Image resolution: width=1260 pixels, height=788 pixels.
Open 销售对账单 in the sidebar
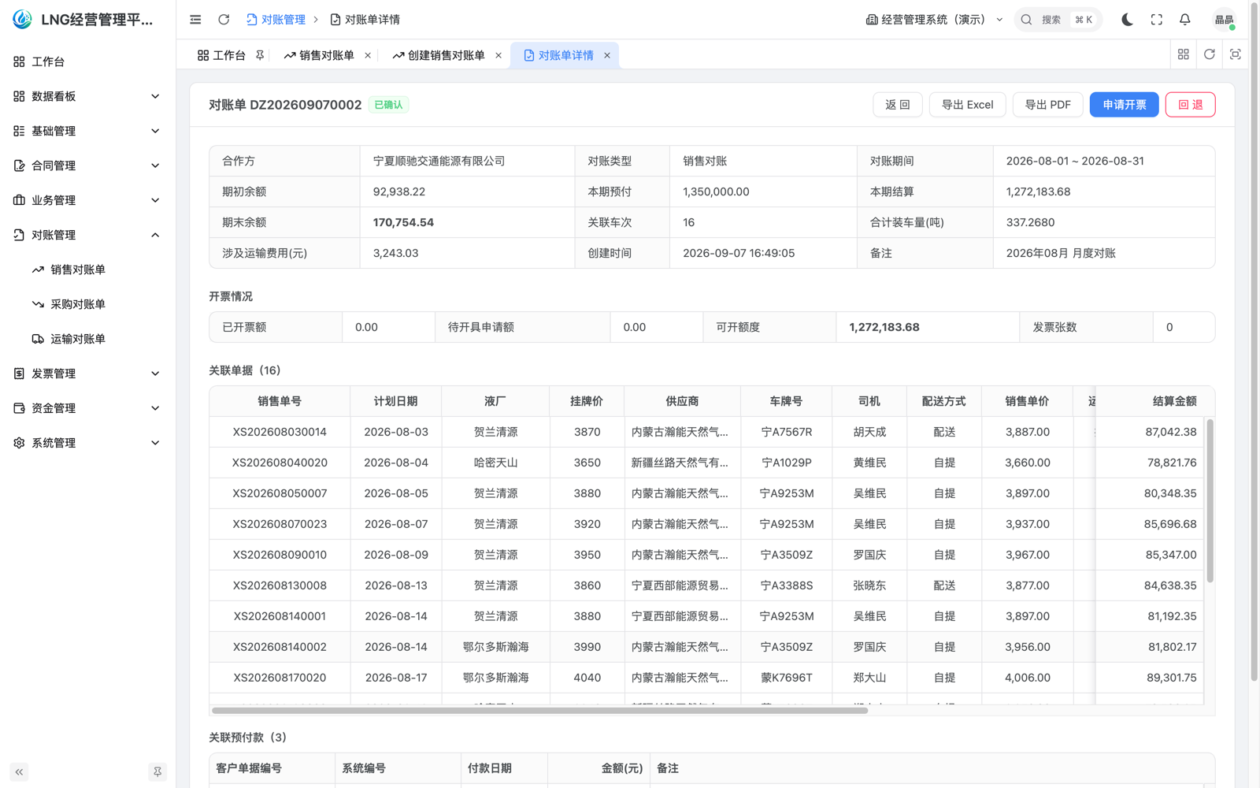(x=87, y=269)
